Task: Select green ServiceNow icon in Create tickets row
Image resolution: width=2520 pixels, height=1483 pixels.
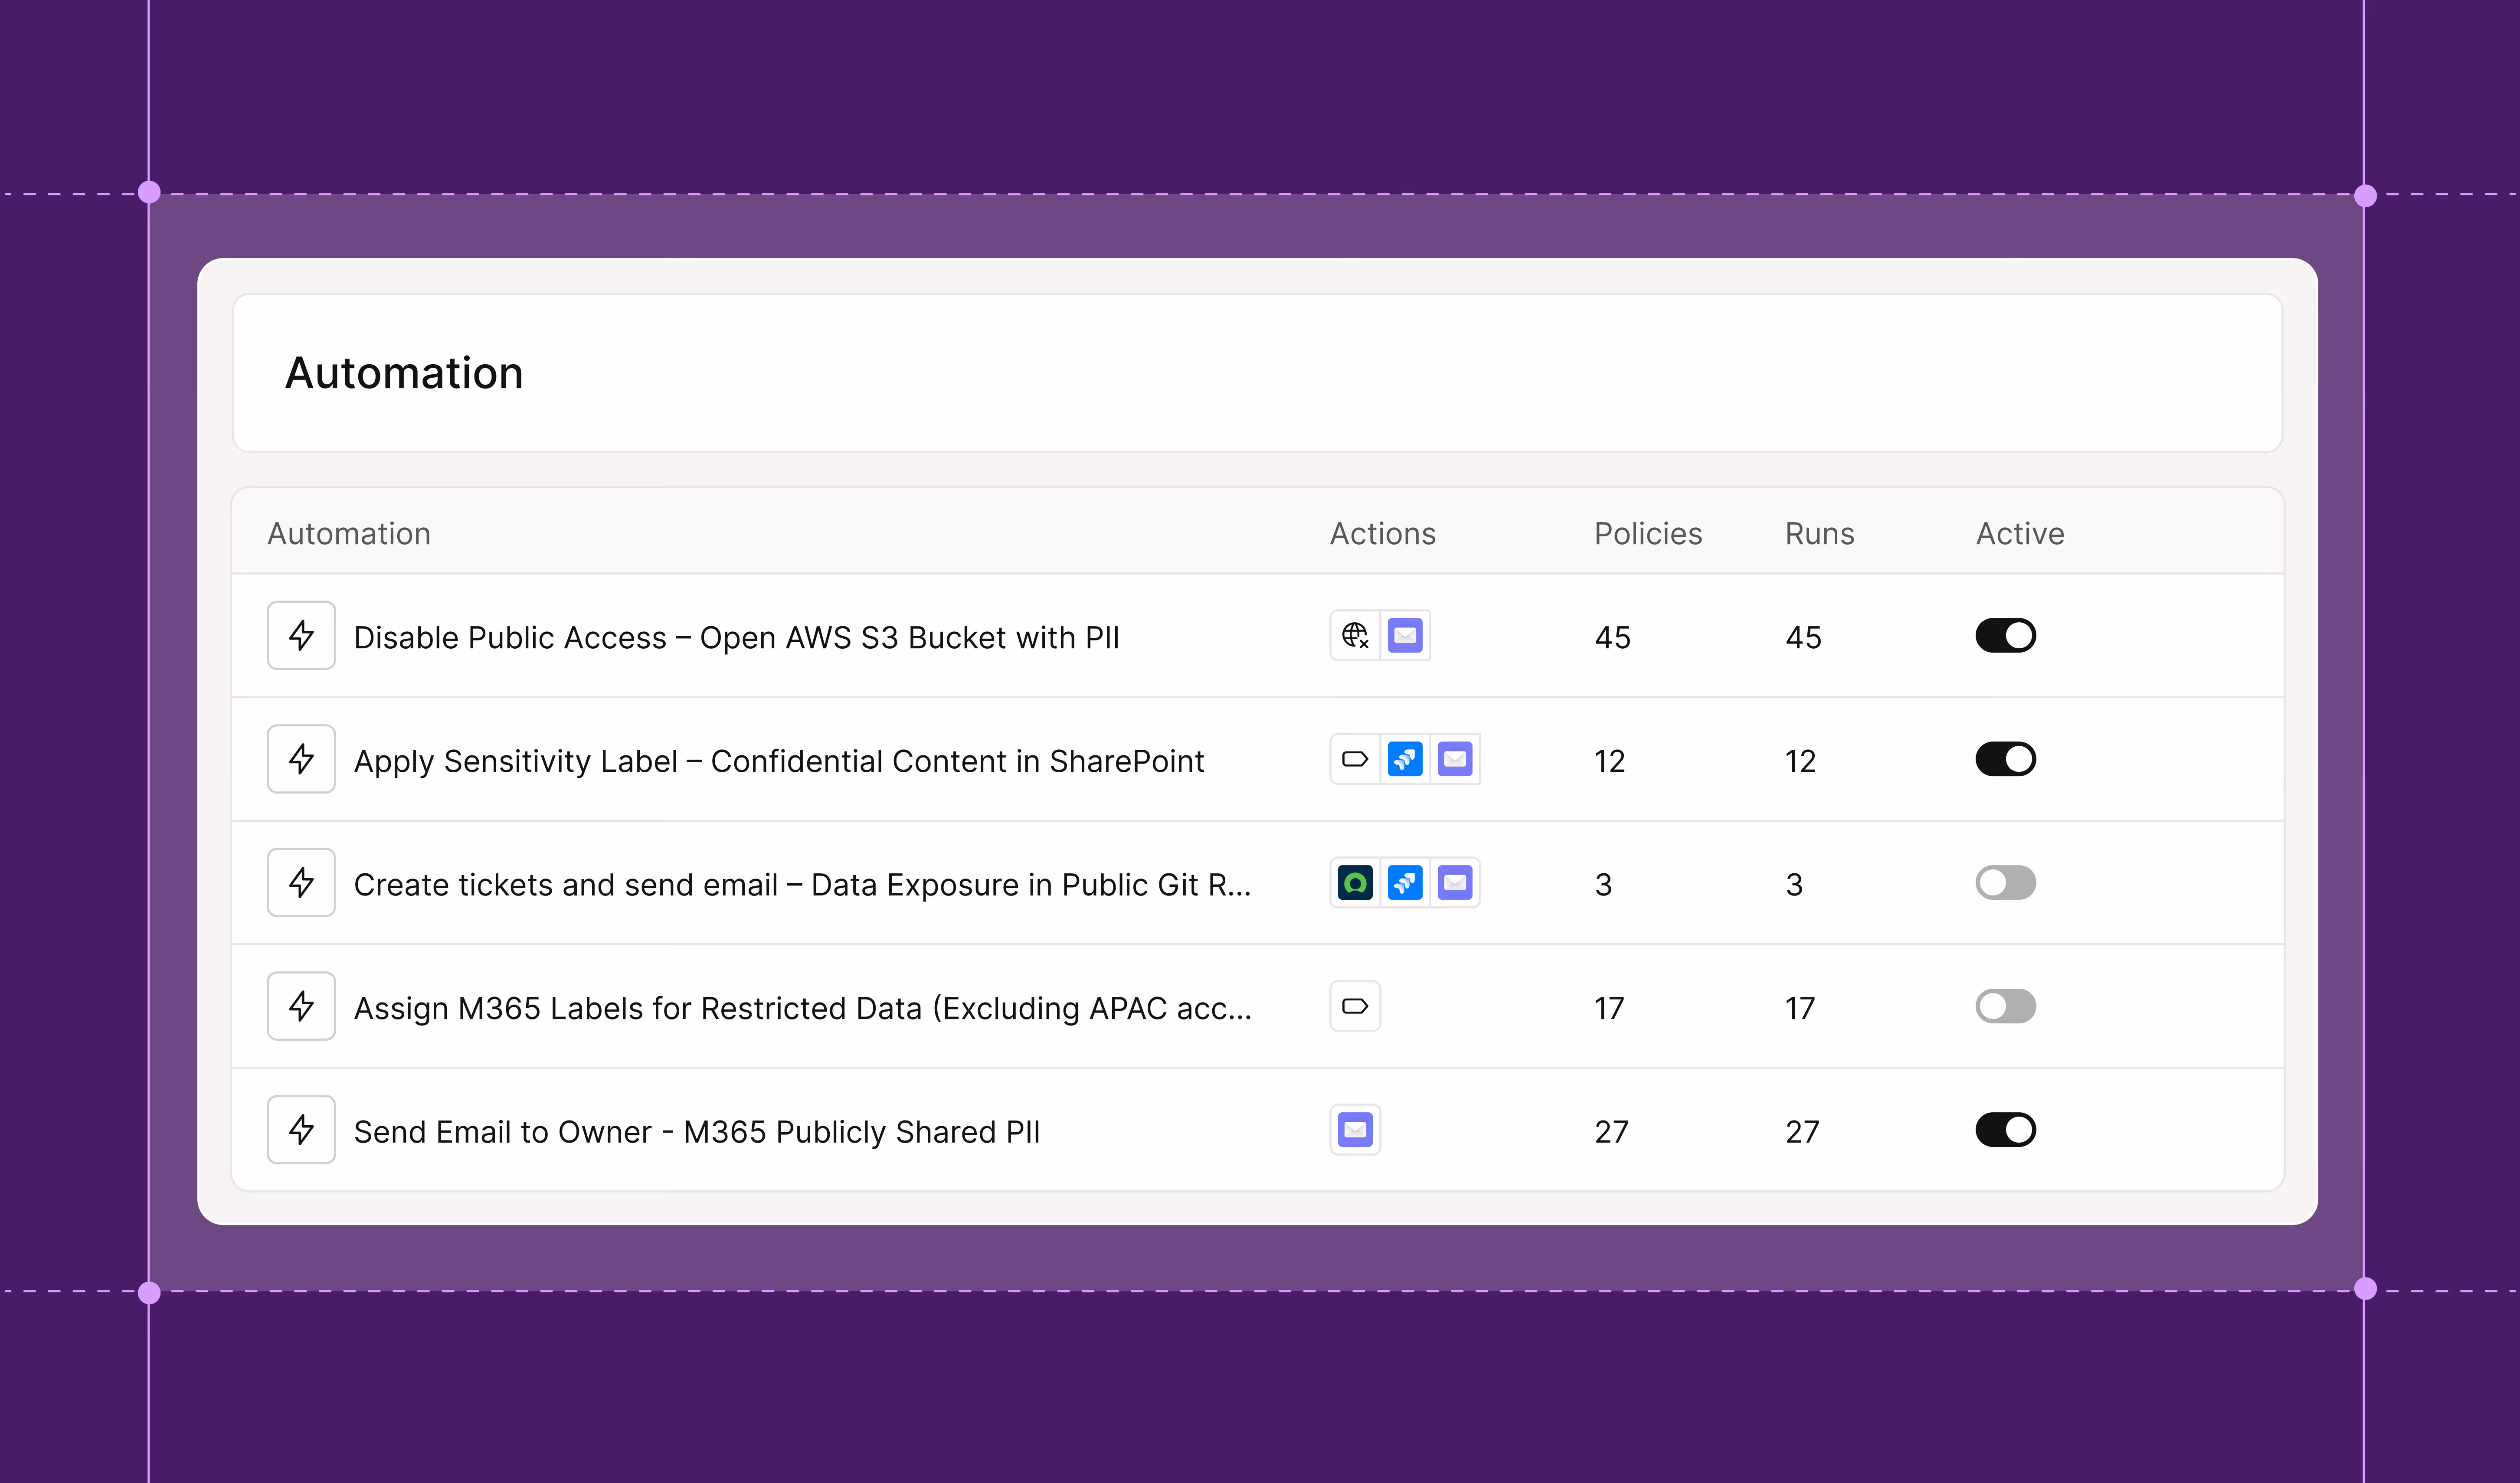Action: 1355,883
